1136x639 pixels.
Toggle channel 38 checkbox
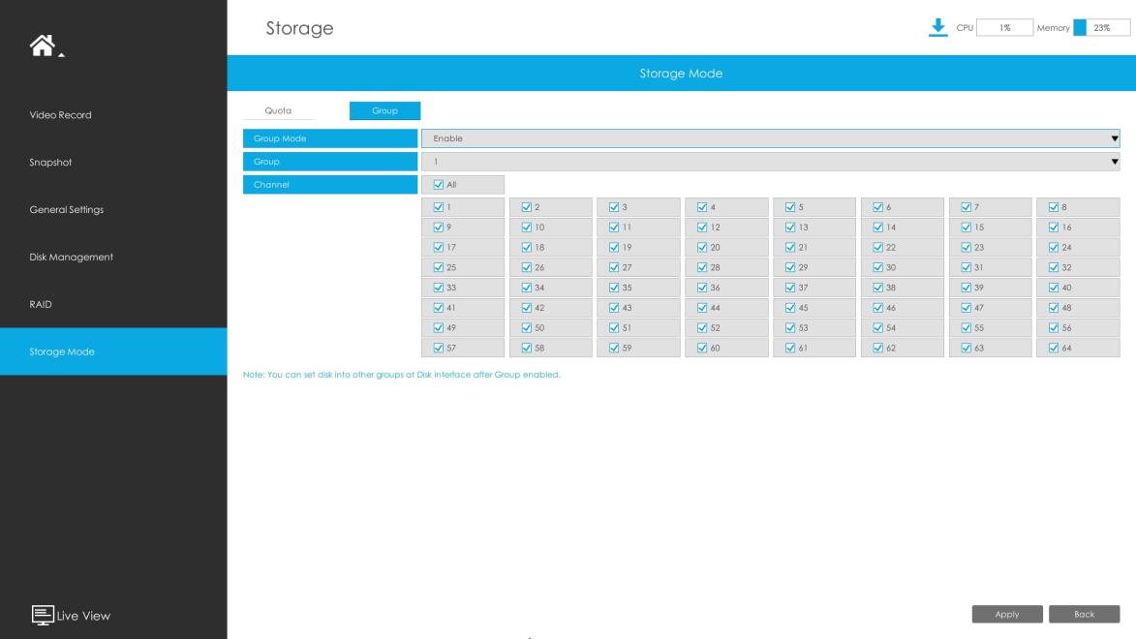[878, 288]
